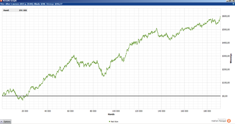The image size is (235, 124).
Task: Click the green Net Won legend marker
Action: 109,121
